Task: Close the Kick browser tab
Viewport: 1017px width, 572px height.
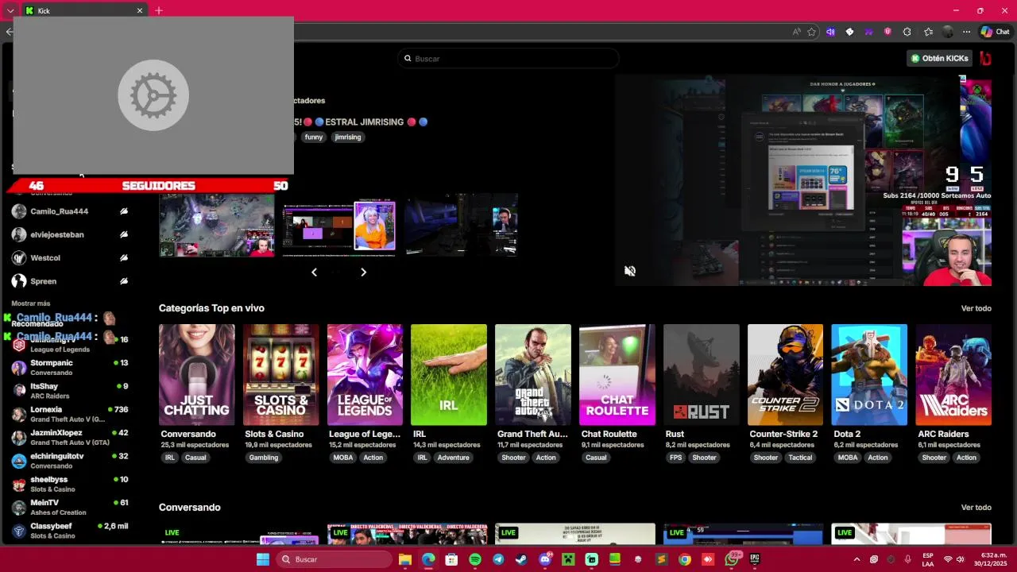Action: 140,10
